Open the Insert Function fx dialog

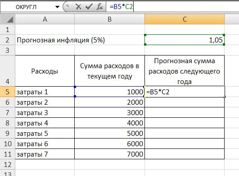[99, 7]
